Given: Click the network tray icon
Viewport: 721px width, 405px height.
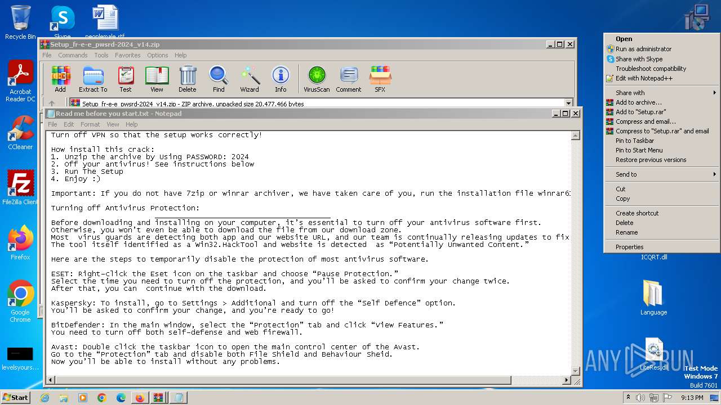Looking at the screenshot, I should [654, 398].
